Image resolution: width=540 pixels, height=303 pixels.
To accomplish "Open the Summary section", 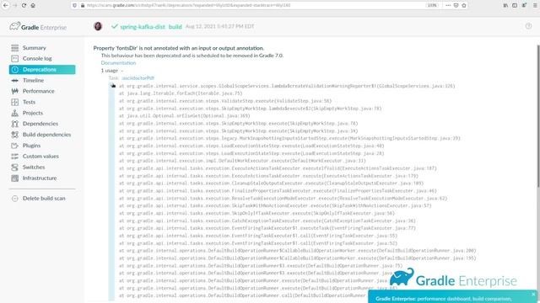I will point(34,48).
